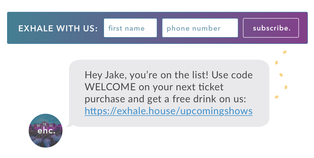314x158 pixels.
Task: Click the subscribe button
Action: [x=271, y=28]
